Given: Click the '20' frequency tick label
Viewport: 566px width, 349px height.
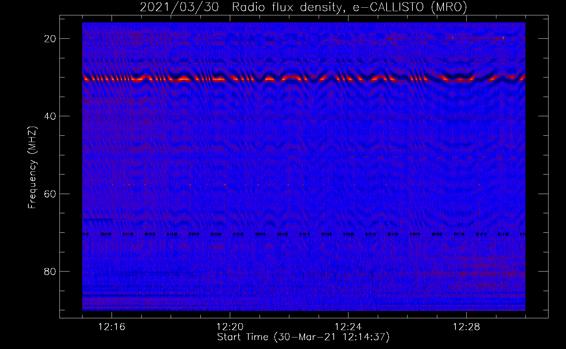Looking at the screenshot, I should pos(50,39).
